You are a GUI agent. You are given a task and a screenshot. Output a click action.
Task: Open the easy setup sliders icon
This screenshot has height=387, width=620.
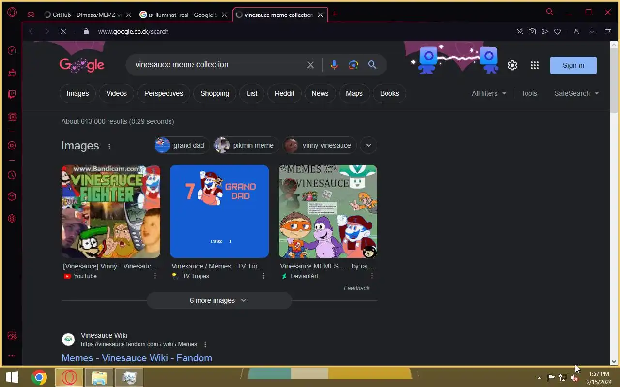click(608, 31)
